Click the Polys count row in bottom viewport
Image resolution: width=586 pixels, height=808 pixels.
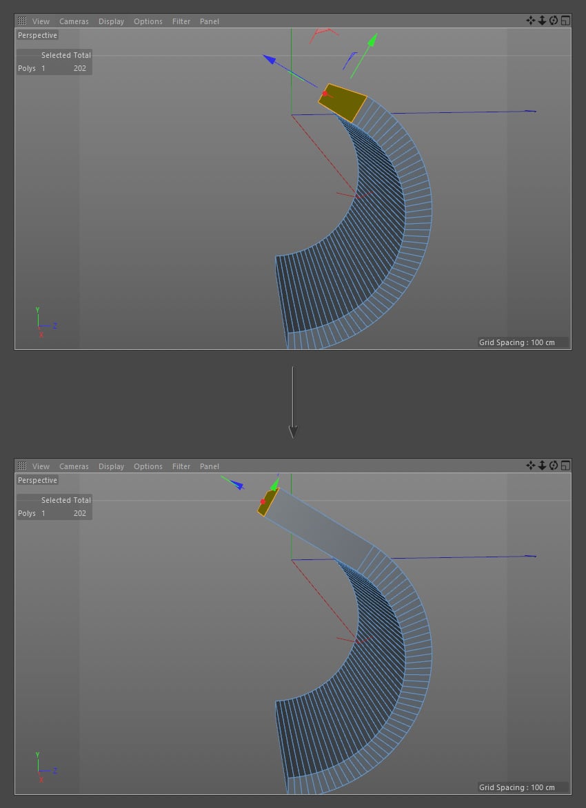point(54,513)
